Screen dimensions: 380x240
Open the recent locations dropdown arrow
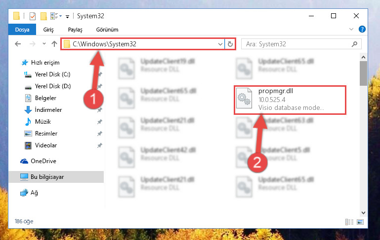click(x=44, y=44)
